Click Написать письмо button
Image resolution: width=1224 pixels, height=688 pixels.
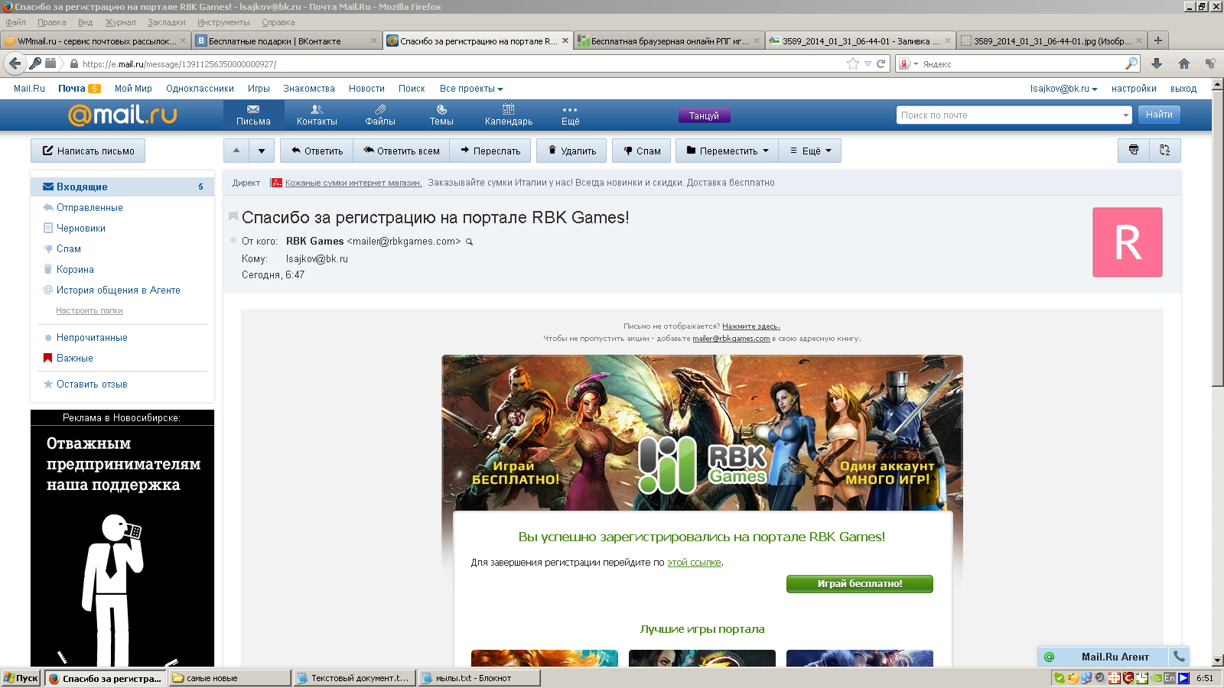tap(88, 151)
